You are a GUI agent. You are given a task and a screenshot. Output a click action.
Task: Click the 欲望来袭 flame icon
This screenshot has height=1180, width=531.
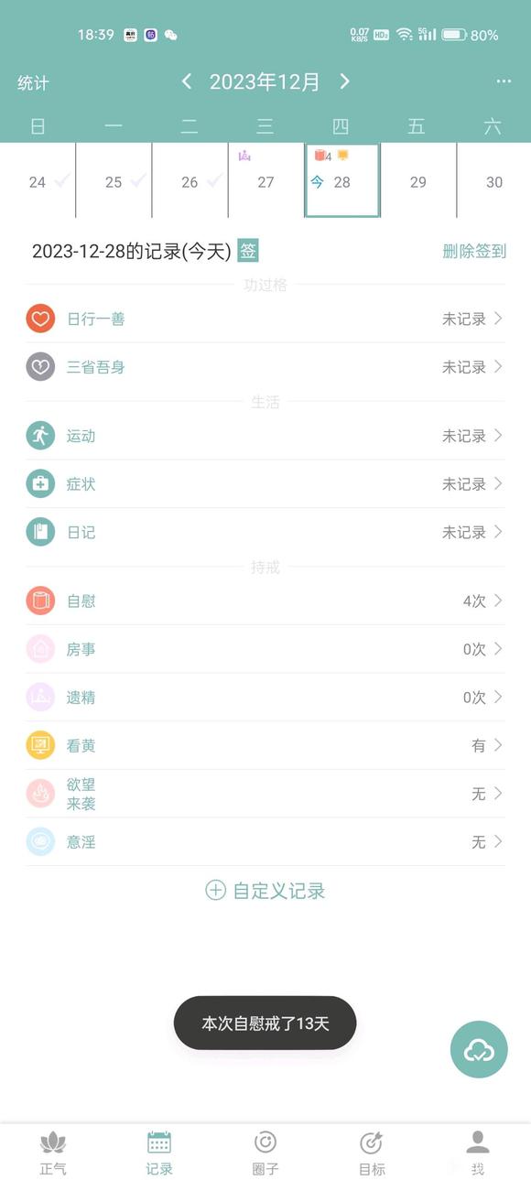coord(40,793)
